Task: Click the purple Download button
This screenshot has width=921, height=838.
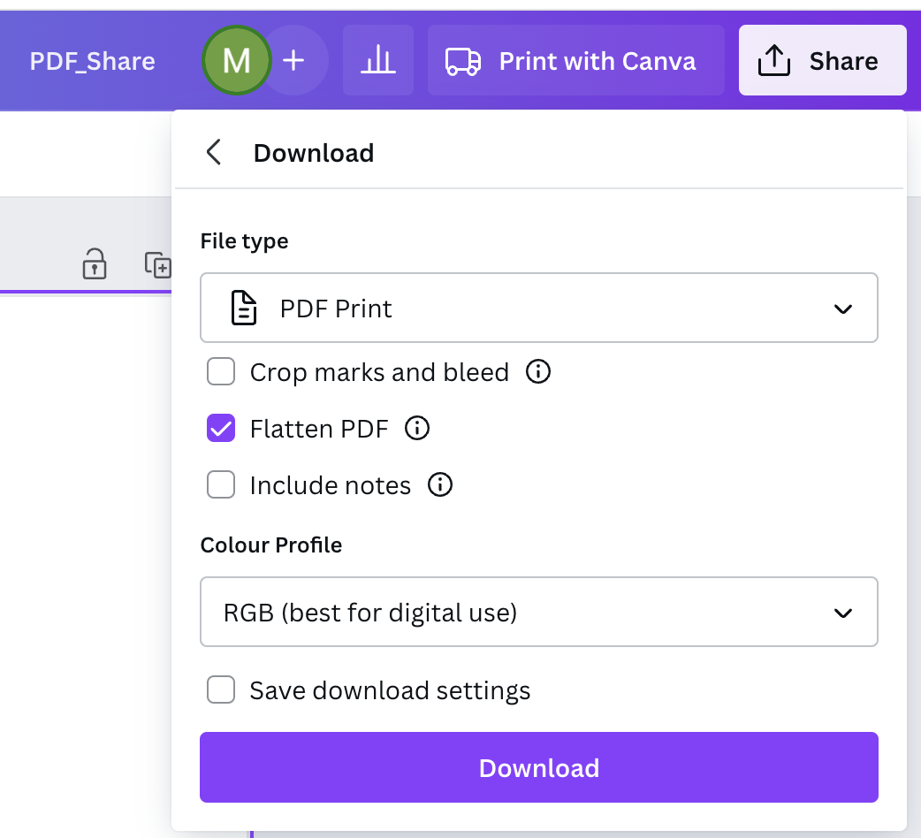Action: tap(538, 767)
